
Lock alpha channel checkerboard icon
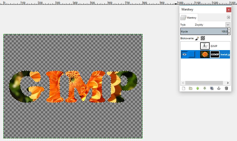click(203, 38)
